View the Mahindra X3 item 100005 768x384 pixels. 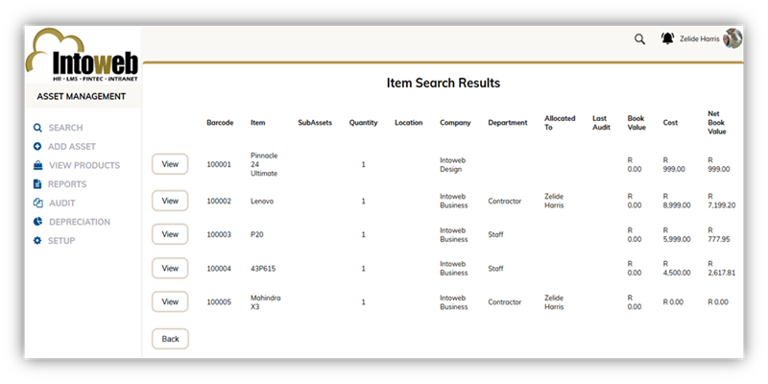(170, 301)
